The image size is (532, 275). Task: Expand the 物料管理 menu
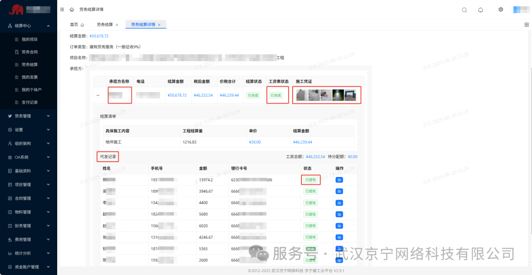click(29, 212)
